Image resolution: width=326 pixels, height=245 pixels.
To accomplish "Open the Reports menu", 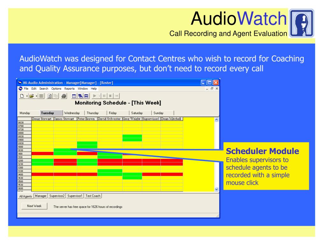I will coord(69,89).
